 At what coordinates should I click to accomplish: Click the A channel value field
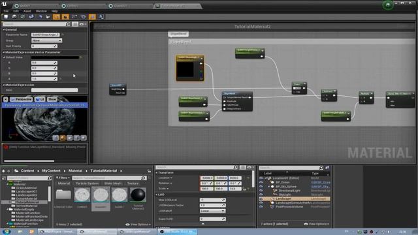point(44,79)
